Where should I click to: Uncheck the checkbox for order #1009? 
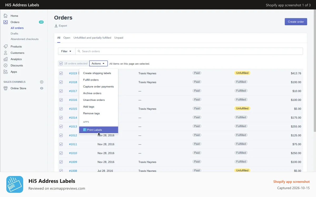pos(61,162)
